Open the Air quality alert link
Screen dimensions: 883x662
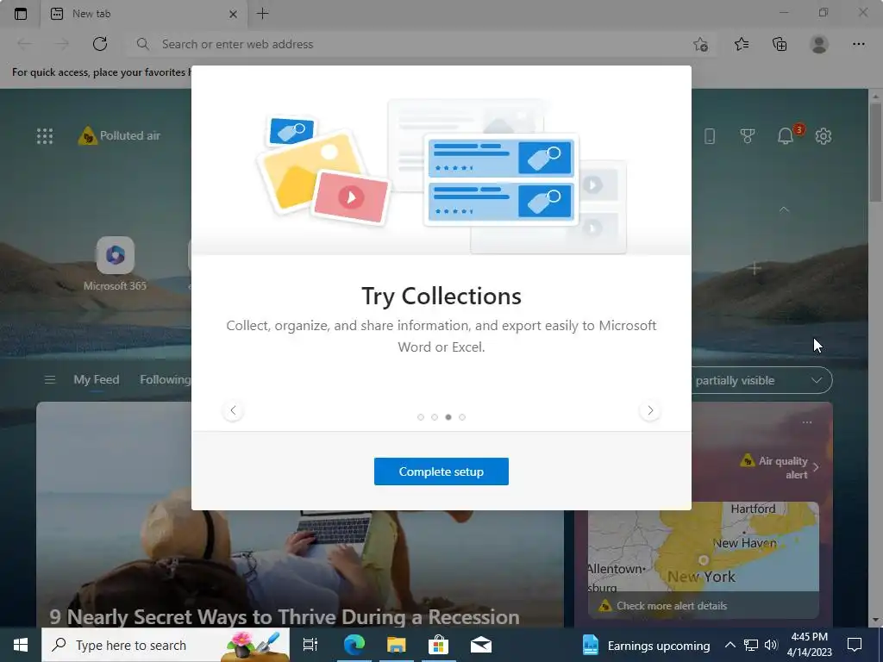point(780,467)
